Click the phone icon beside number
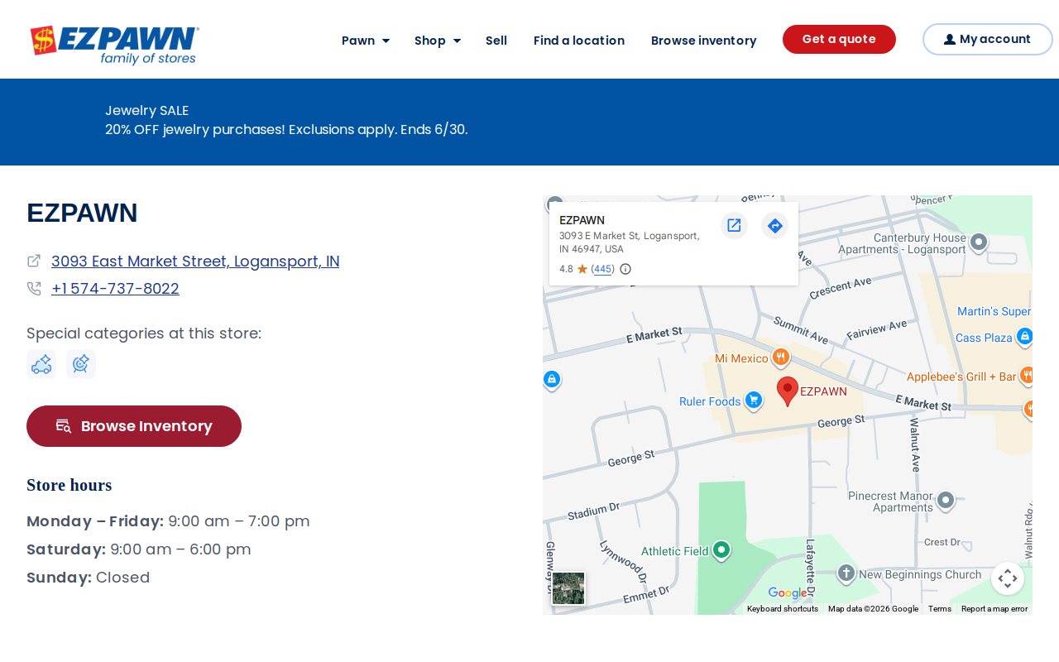1059x662 pixels. click(34, 289)
